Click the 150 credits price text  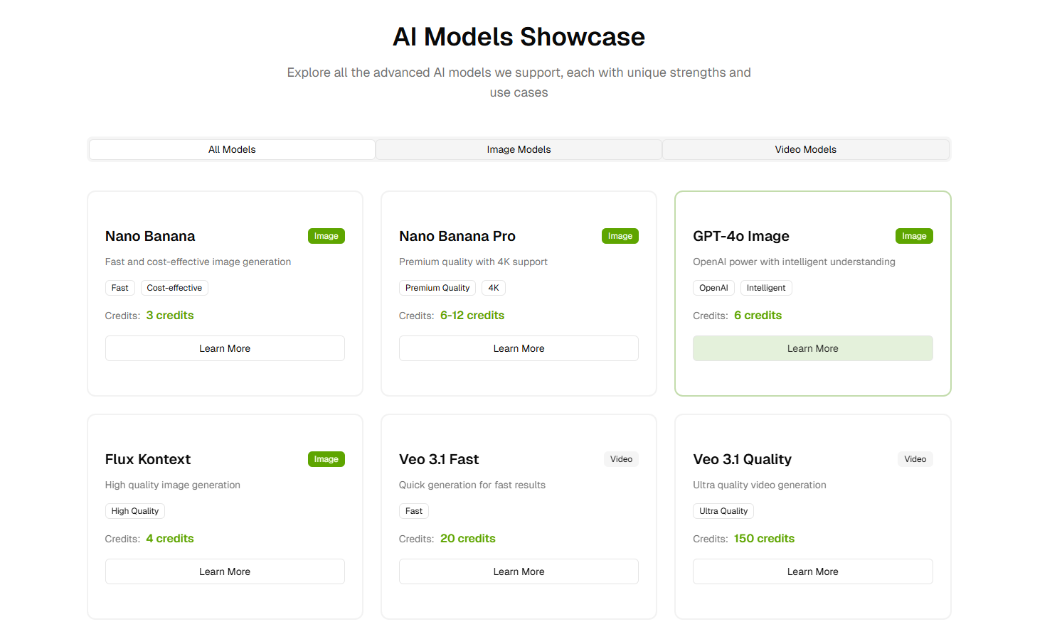[764, 539]
